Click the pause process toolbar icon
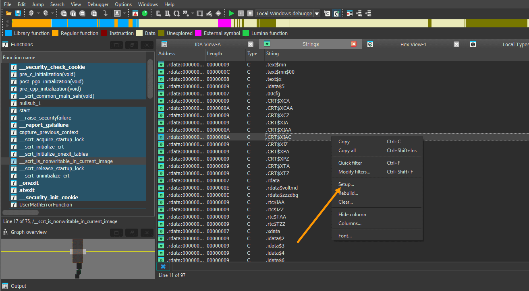529x291 pixels. click(x=241, y=13)
